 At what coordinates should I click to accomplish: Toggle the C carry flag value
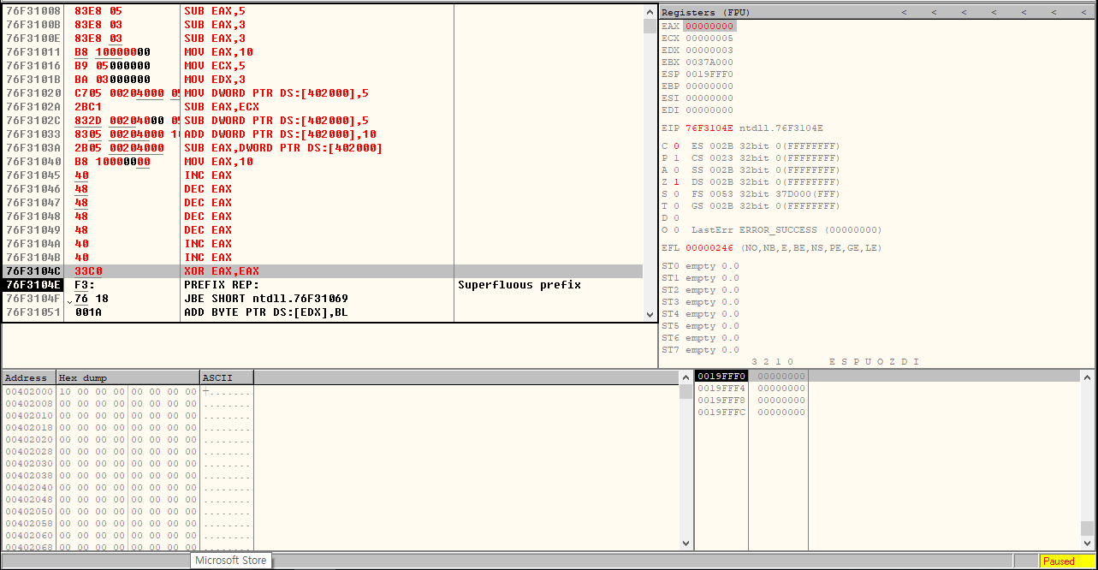click(677, 146)
